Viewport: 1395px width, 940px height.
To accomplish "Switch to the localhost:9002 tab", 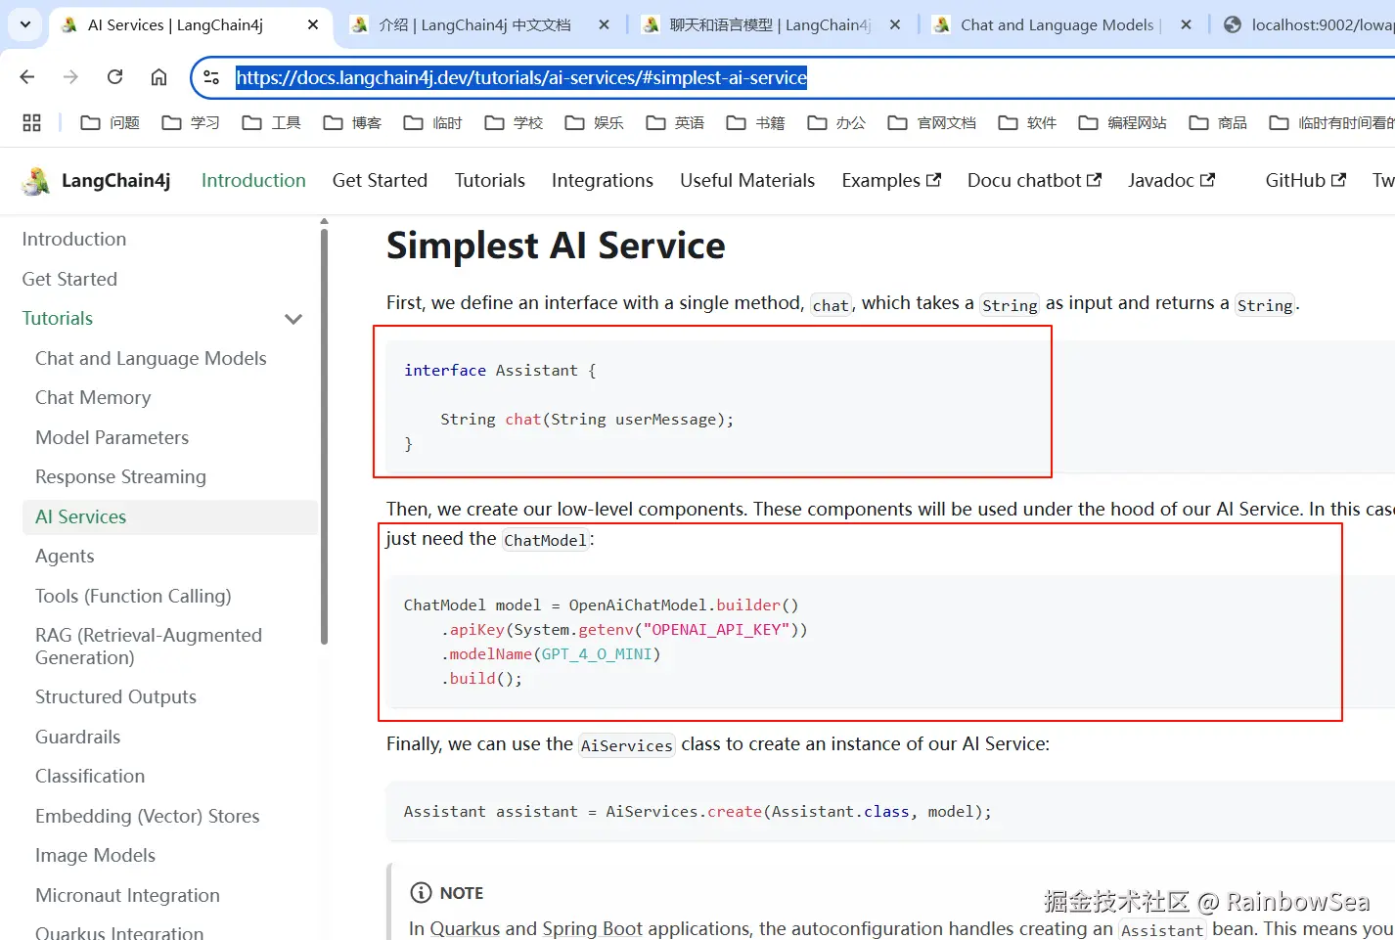I will tap(1308, 24).
